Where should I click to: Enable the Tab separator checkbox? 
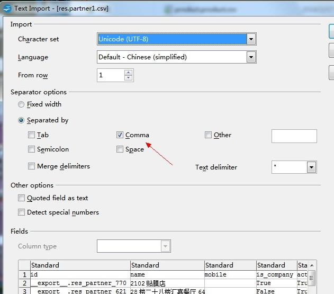click(x=32, y=136)
